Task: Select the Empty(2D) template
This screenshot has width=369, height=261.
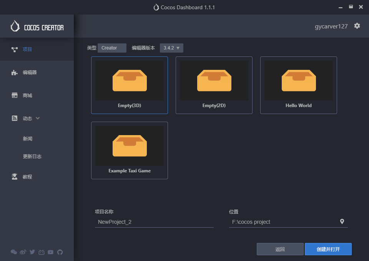Action: click(x=214, y=85)
